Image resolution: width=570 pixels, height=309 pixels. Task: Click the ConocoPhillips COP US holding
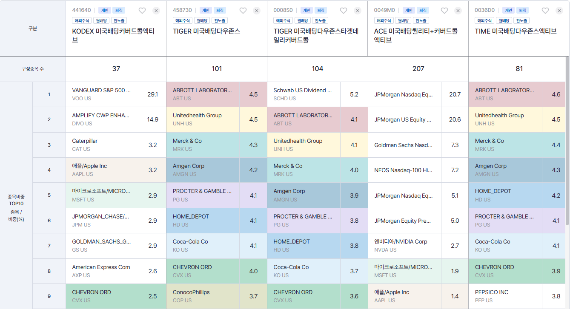[x=203, y=296]
